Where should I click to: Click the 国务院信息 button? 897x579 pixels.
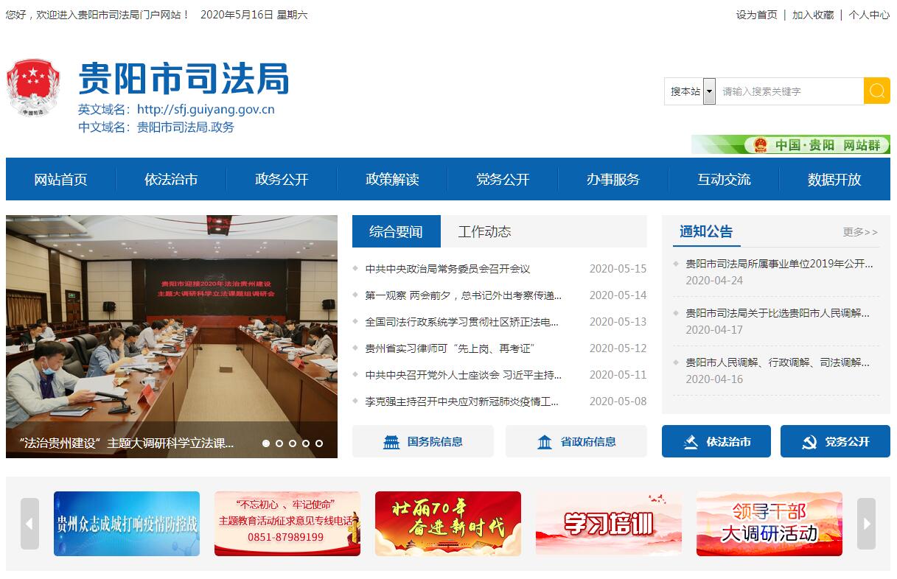423,442
